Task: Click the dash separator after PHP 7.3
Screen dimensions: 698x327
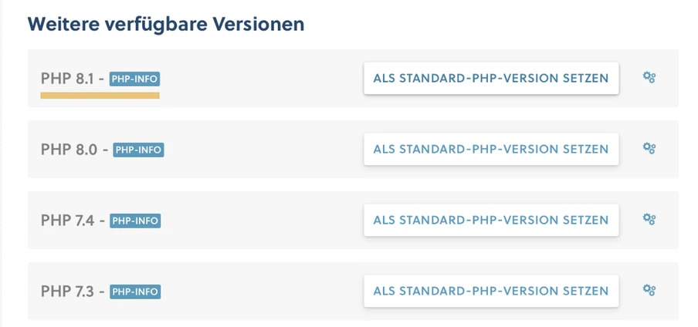Action: 102,292
